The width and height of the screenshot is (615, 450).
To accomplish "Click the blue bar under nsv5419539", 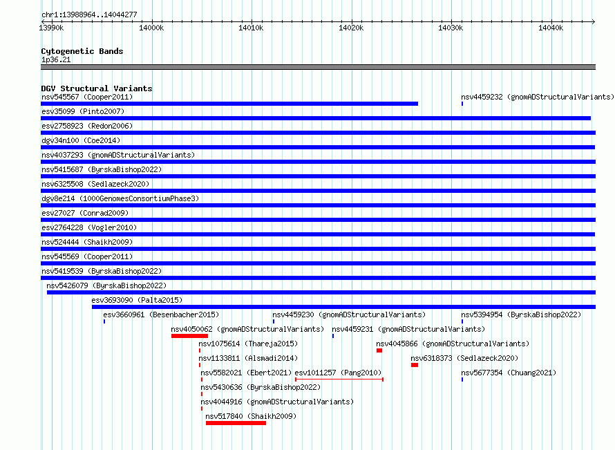I will tap(318, 278).
